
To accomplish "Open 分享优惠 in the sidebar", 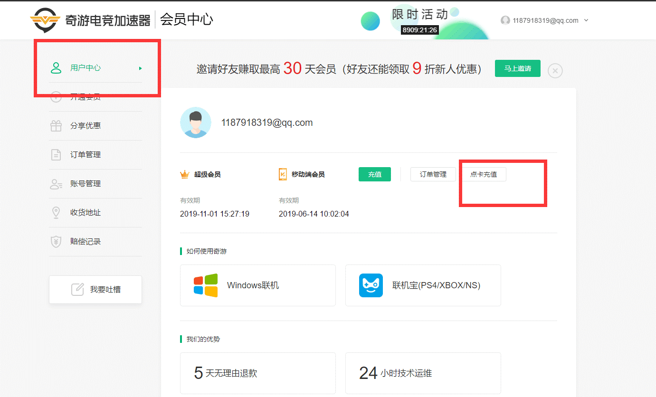I will 95,126.
